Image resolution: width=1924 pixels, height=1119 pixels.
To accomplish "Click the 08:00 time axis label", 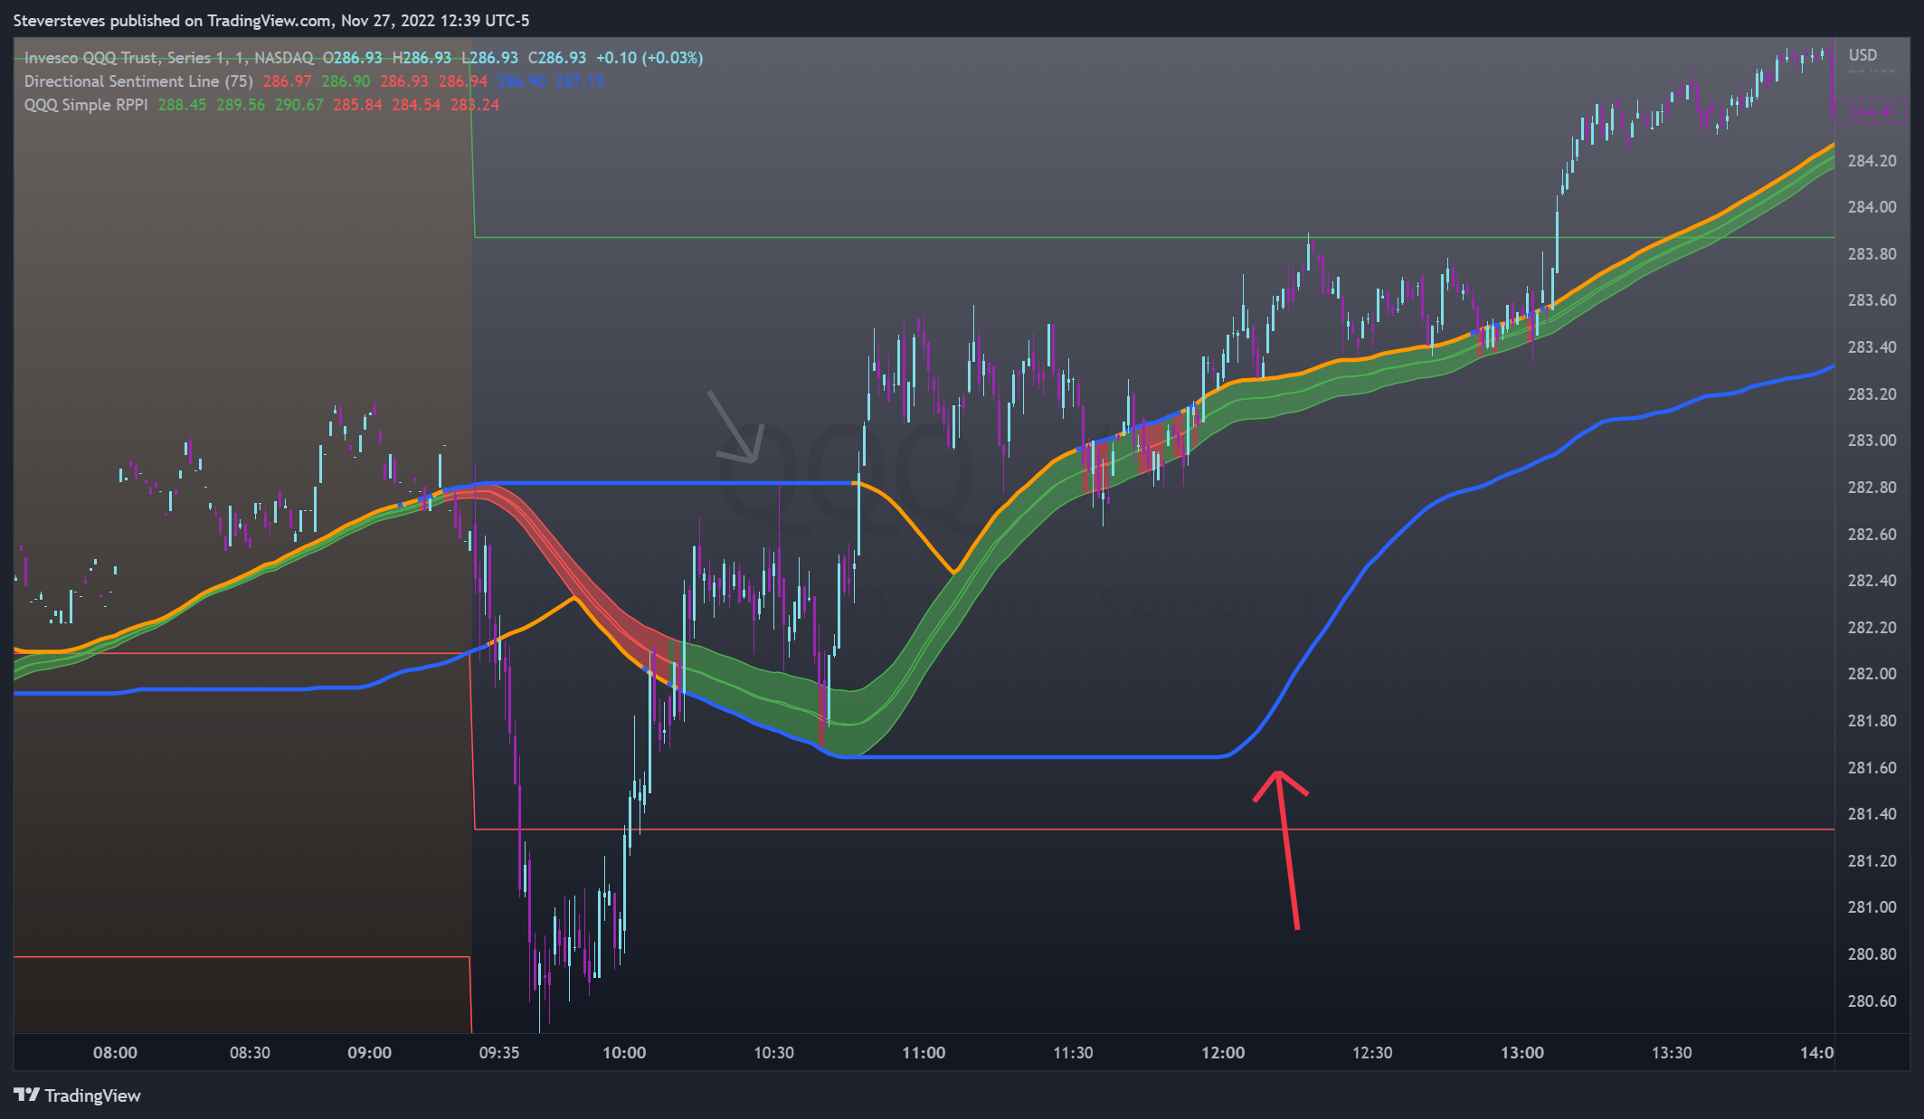I will tap(115, 1053).
